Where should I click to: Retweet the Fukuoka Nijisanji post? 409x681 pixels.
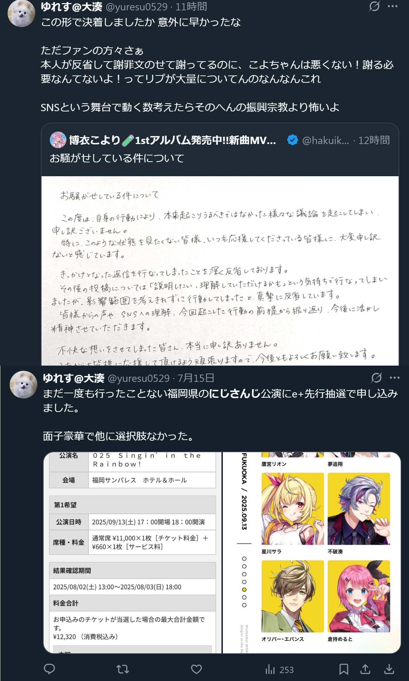123,669
